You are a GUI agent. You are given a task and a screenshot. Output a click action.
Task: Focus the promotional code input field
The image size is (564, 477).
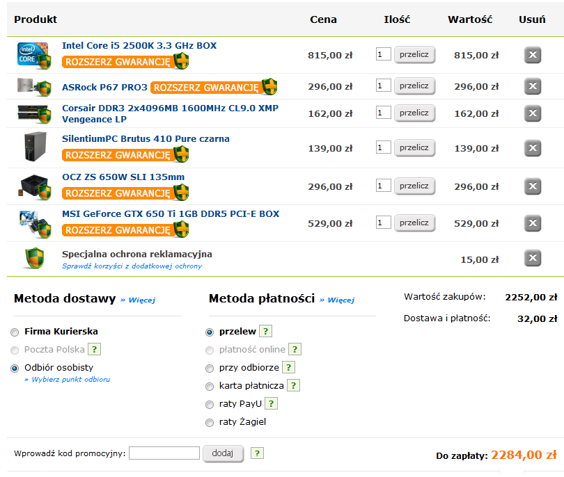164,453
